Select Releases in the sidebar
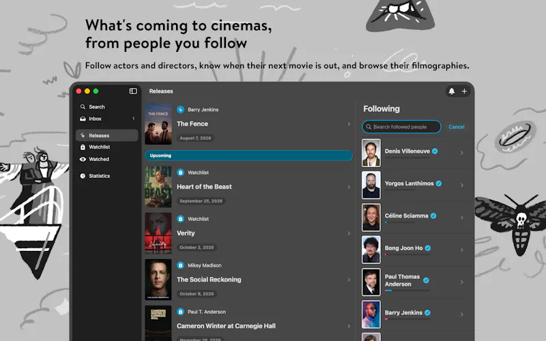546x341 pixels. click(x=107, y=135)
